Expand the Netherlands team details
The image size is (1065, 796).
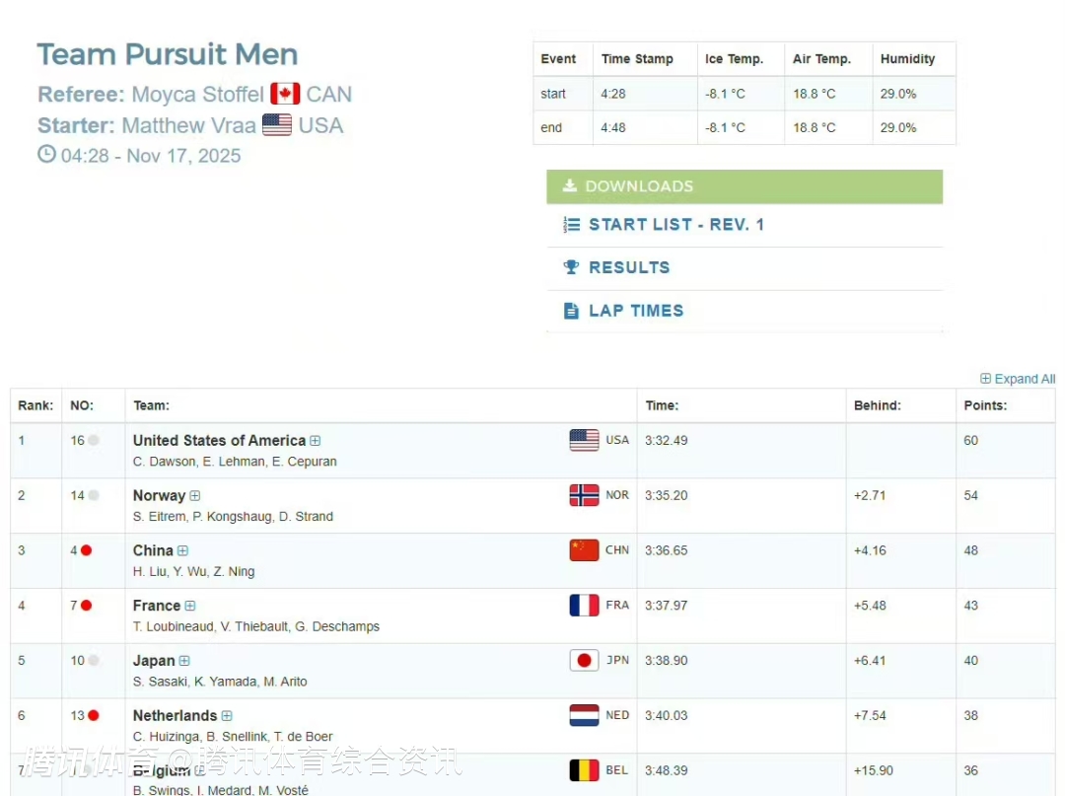click(227, 716)
